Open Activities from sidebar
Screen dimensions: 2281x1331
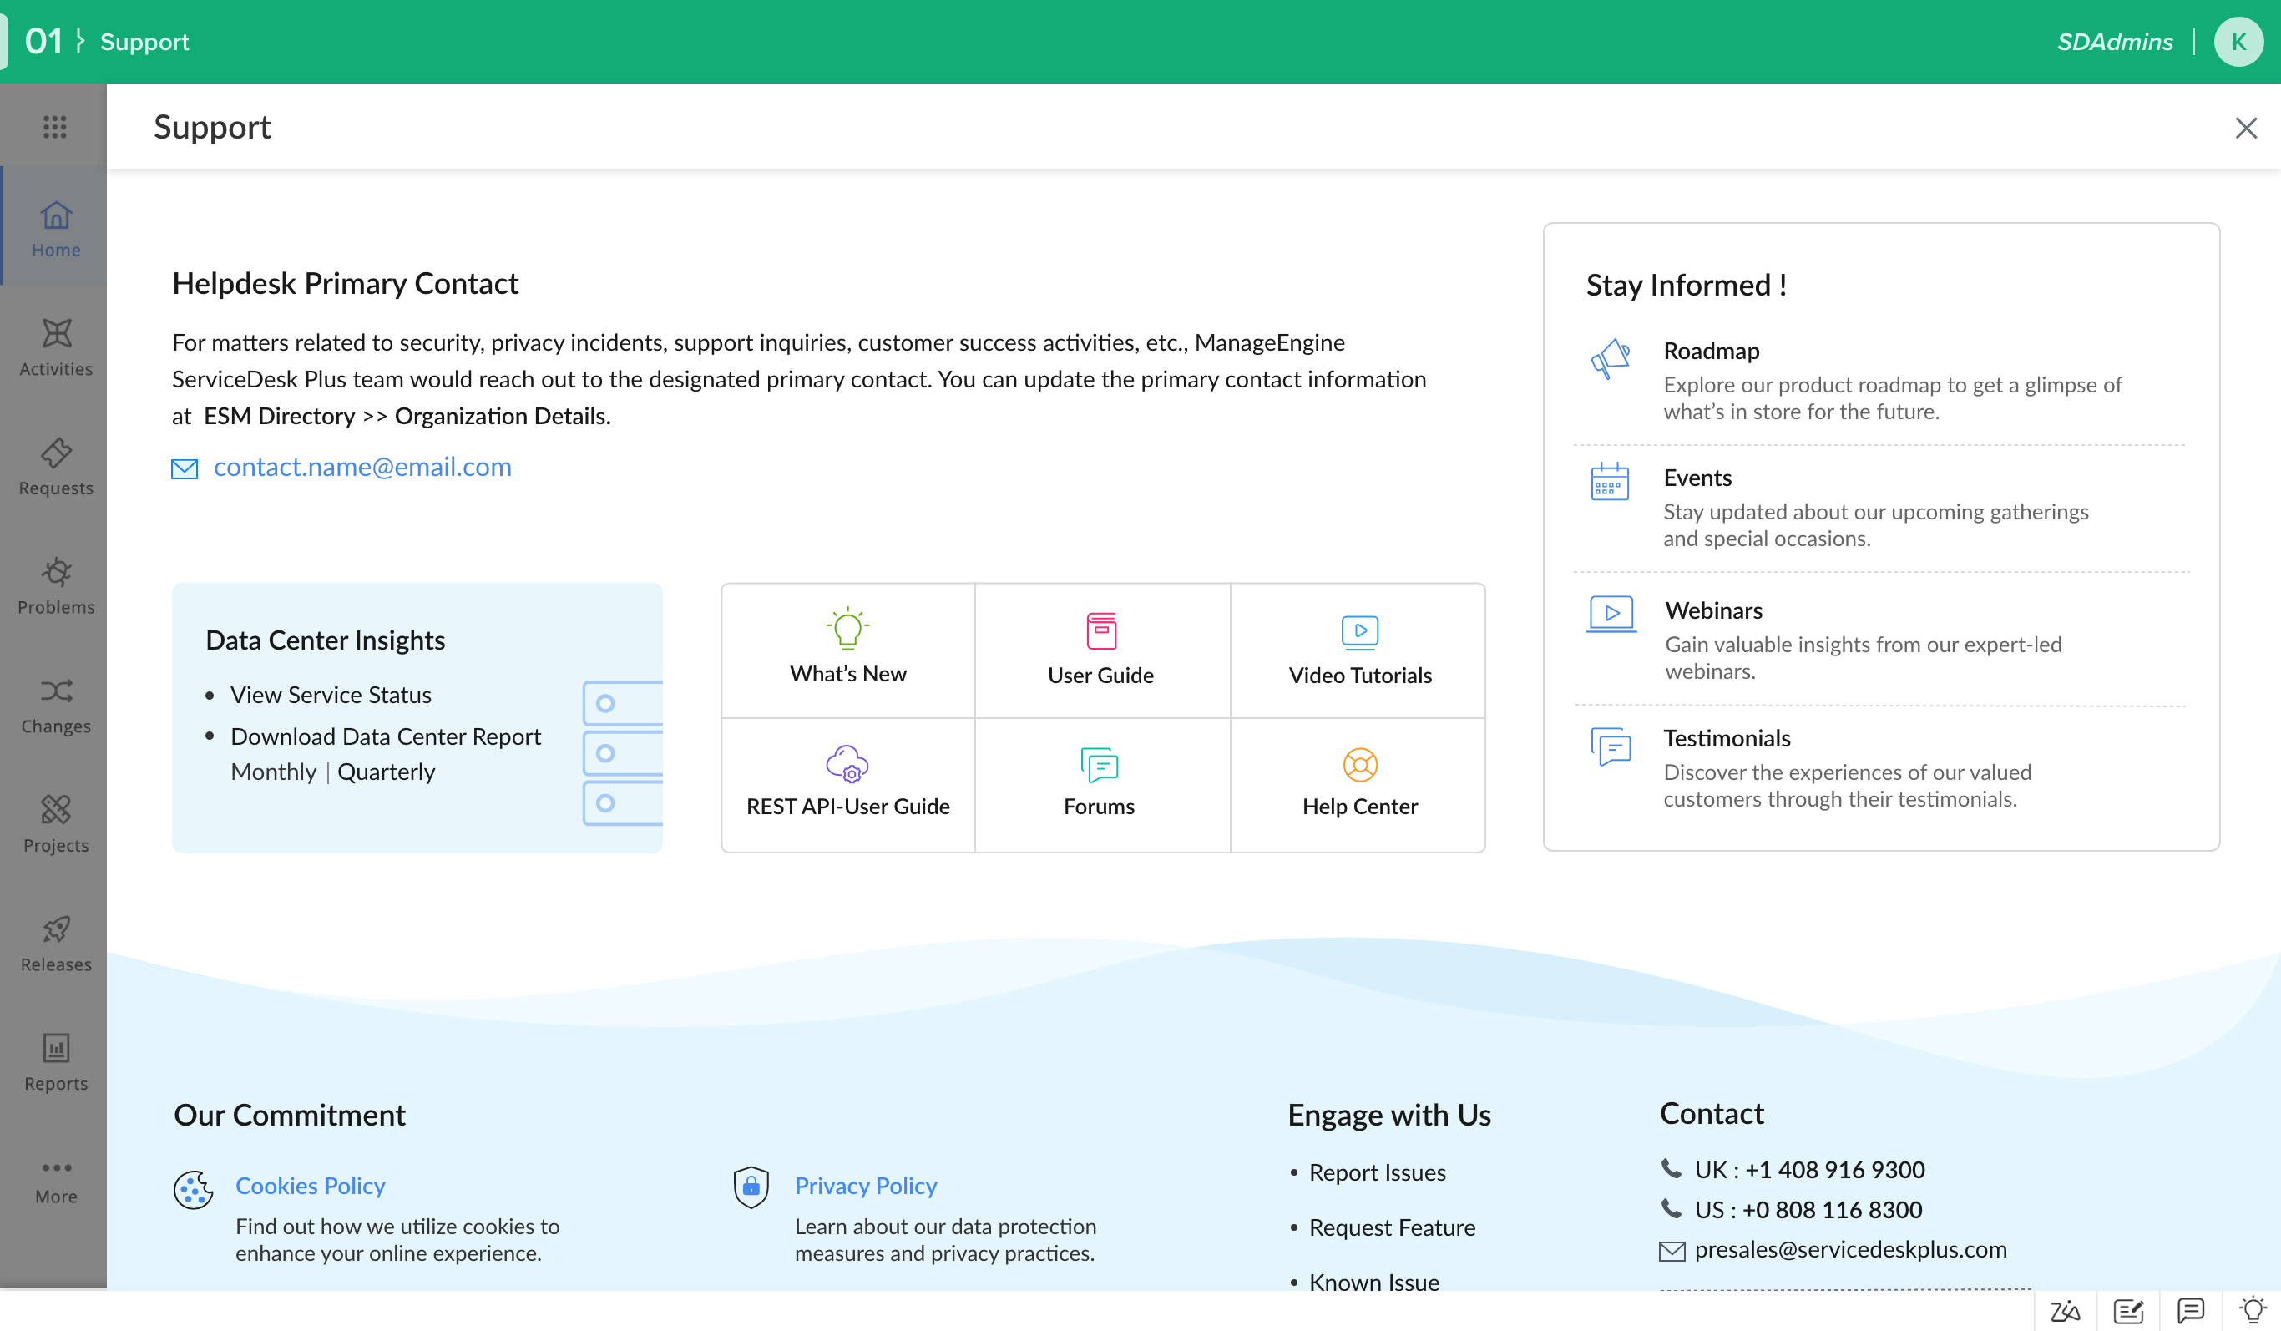pos(55,347)
